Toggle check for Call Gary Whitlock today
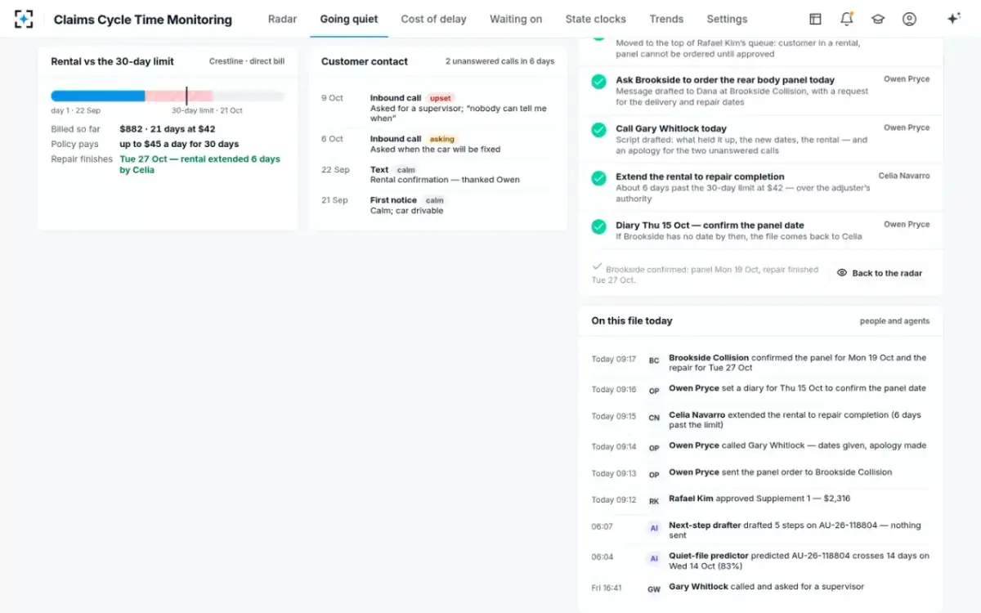 click(599, 129)
